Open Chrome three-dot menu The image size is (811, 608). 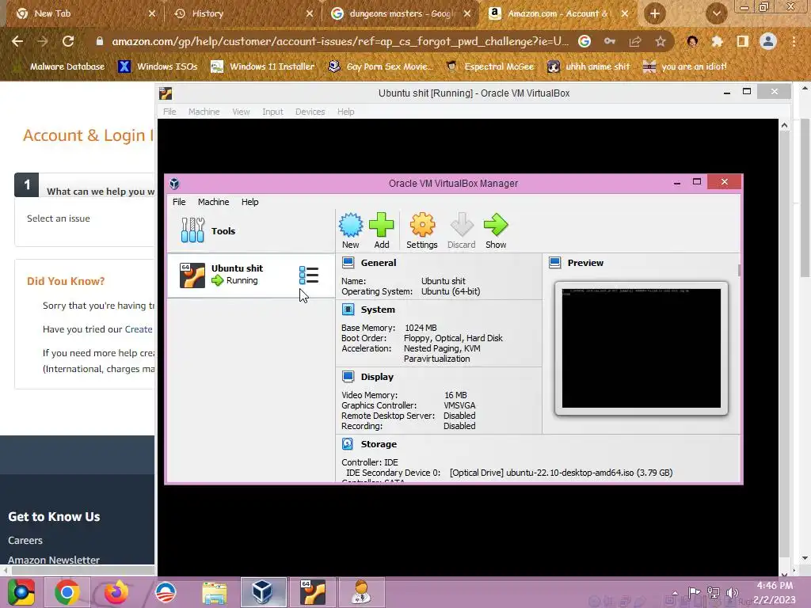click(794, 41)
